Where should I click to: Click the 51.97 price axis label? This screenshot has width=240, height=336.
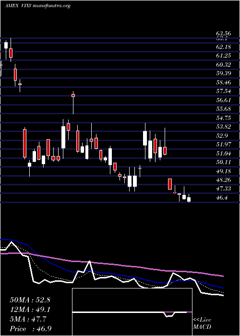point(224,144)
